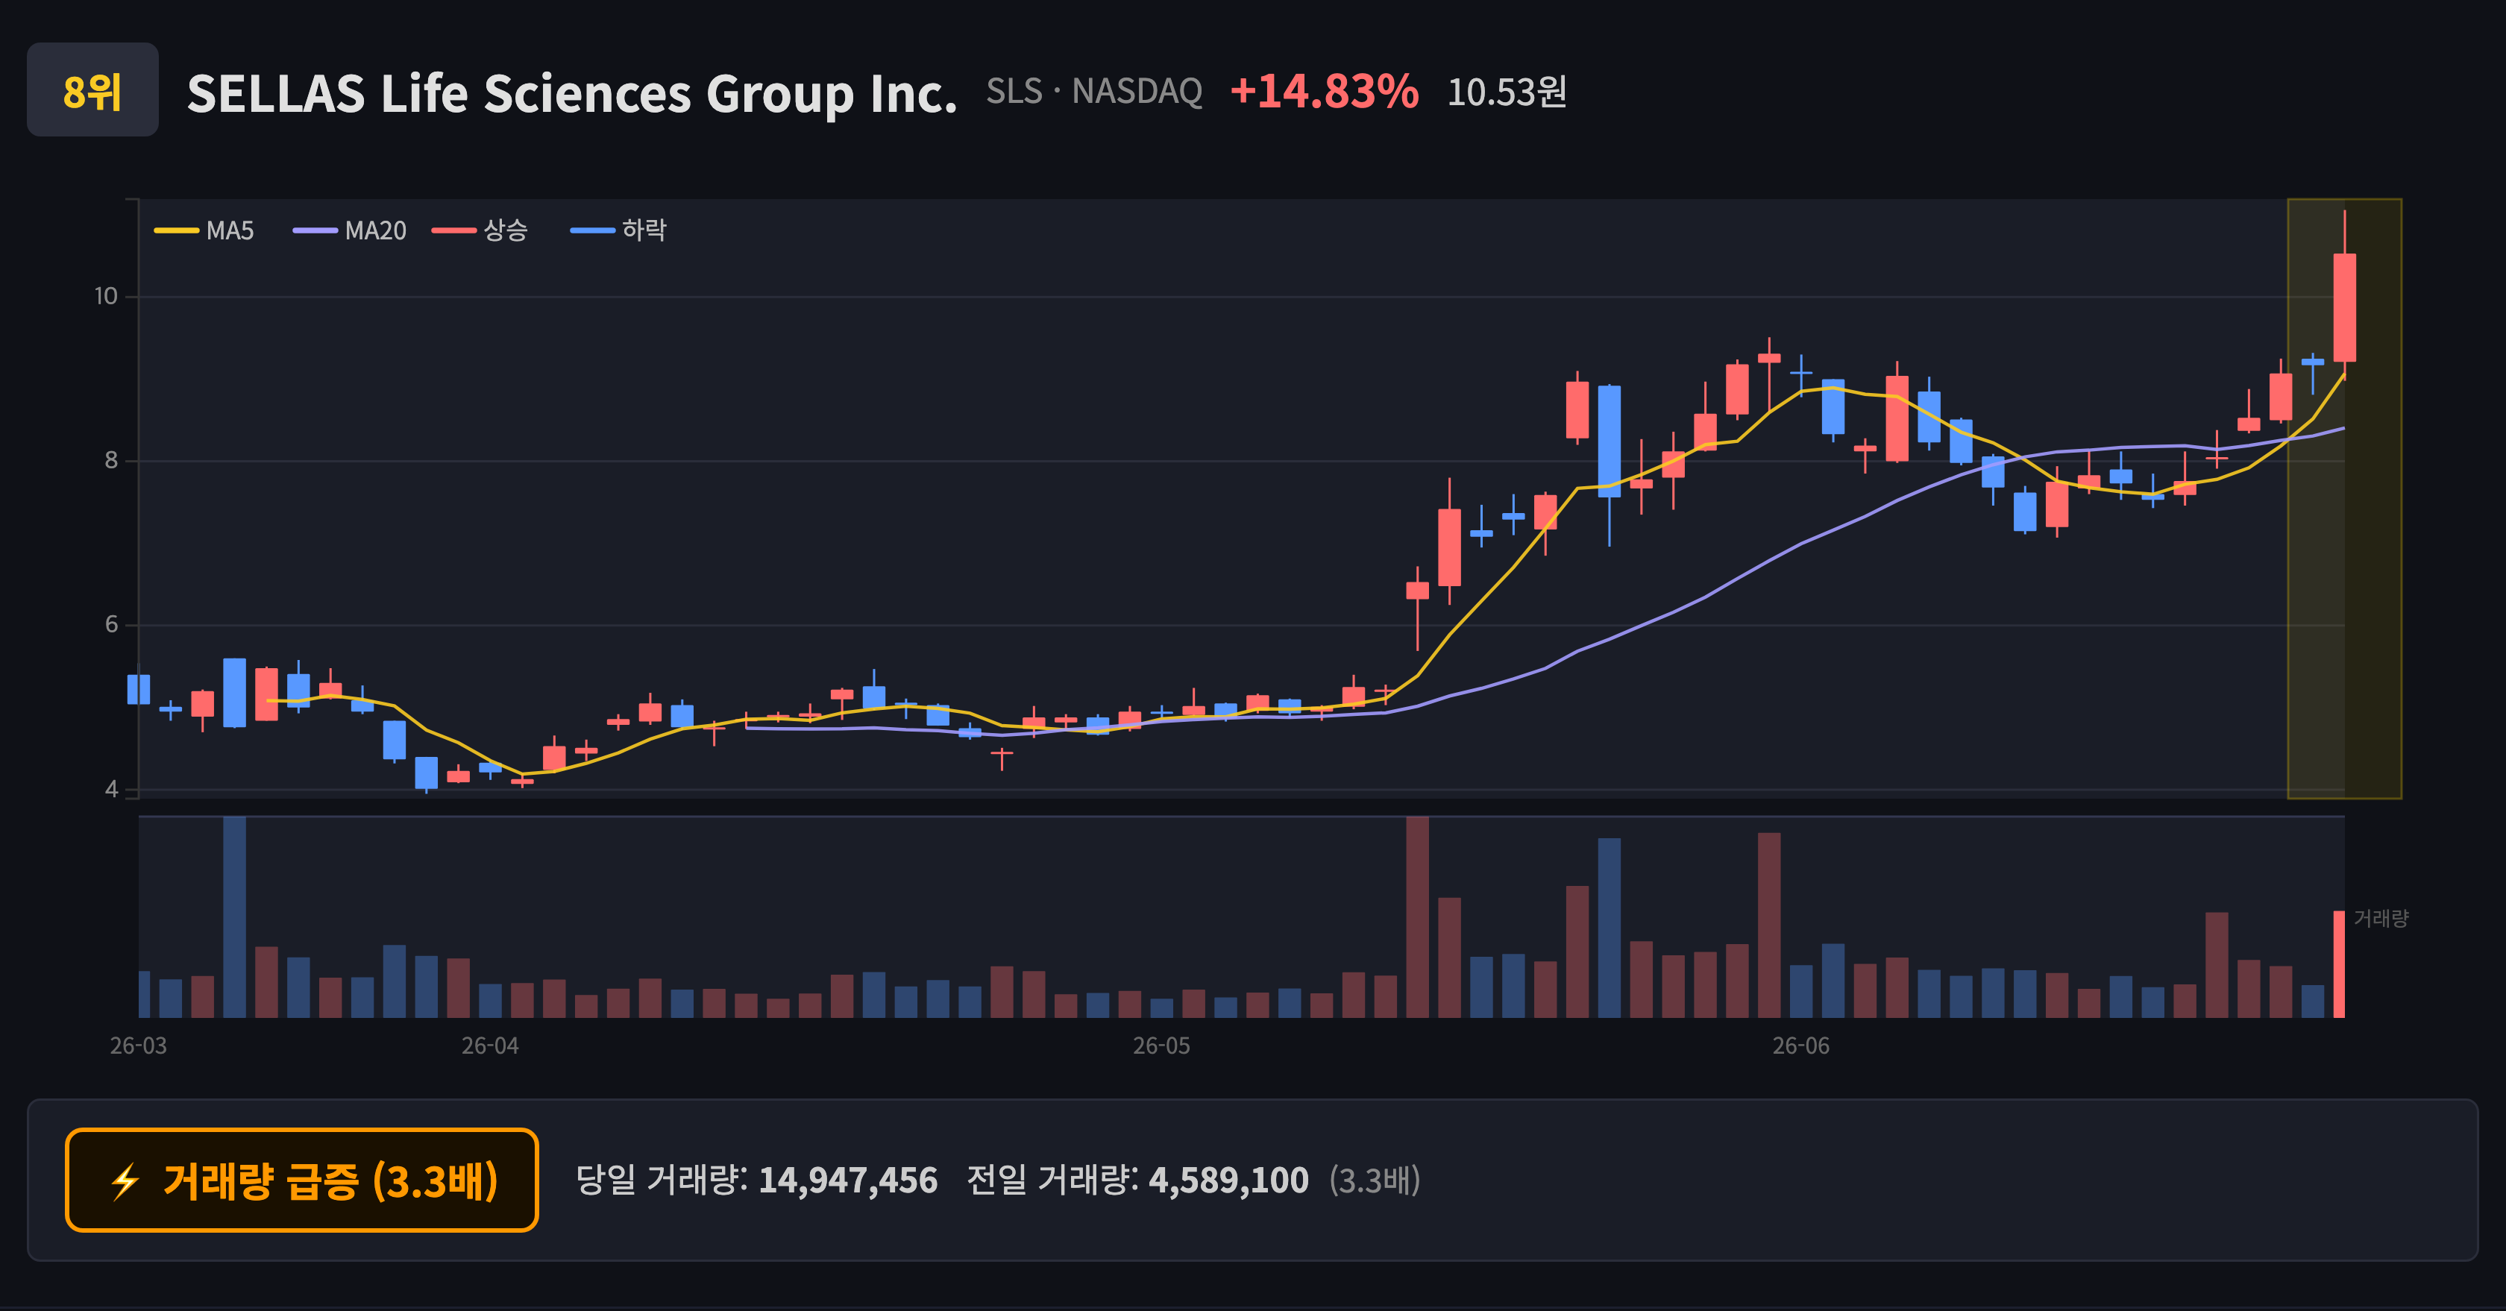
Task: Click the price axis label 6
Action: (111, 626)
